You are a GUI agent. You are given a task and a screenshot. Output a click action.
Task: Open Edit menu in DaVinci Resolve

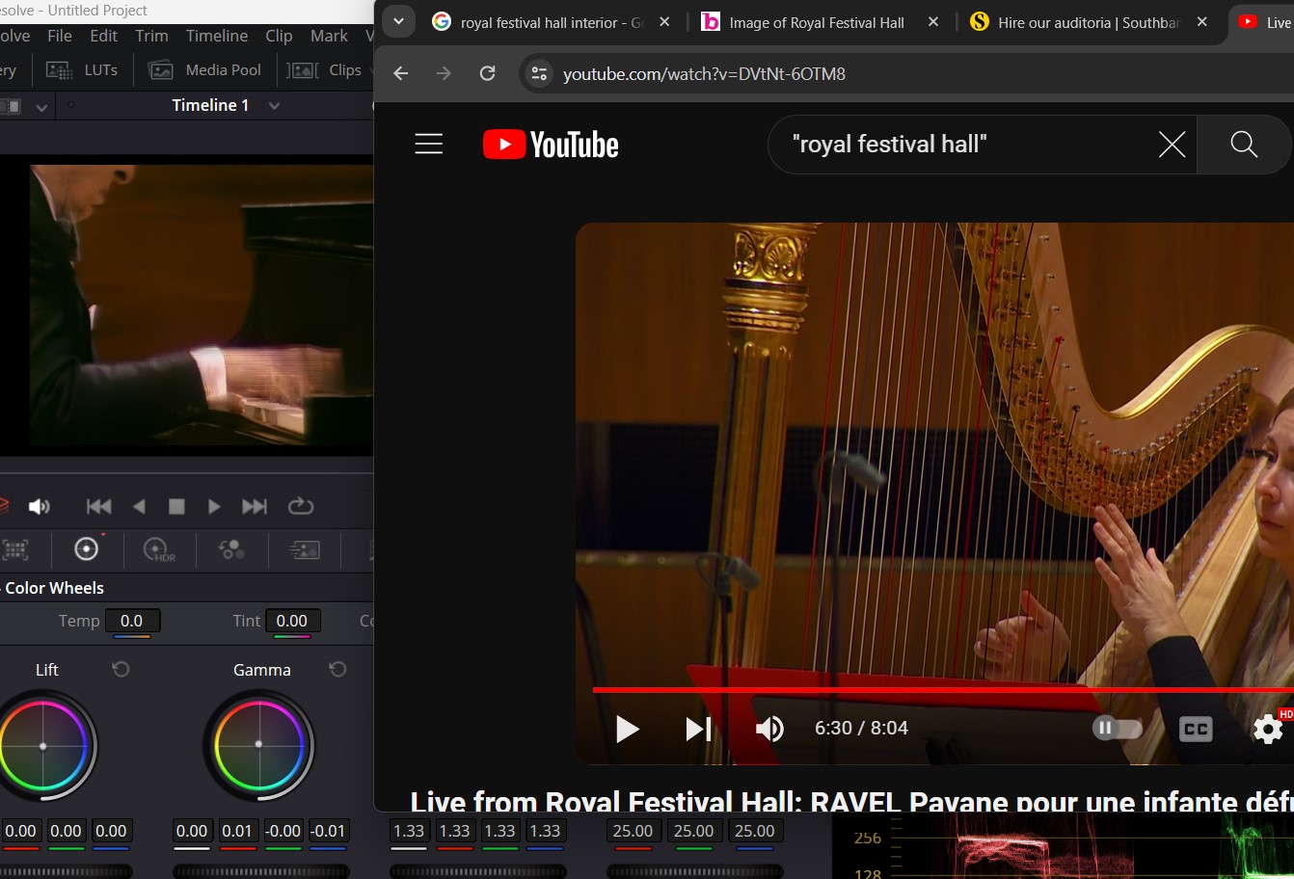pos(103,36)
